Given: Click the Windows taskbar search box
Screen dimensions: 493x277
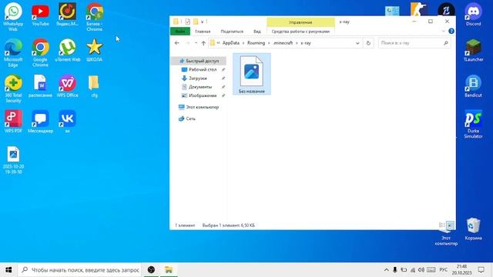Looking at the screenshot, I should [x=80, y=270].
